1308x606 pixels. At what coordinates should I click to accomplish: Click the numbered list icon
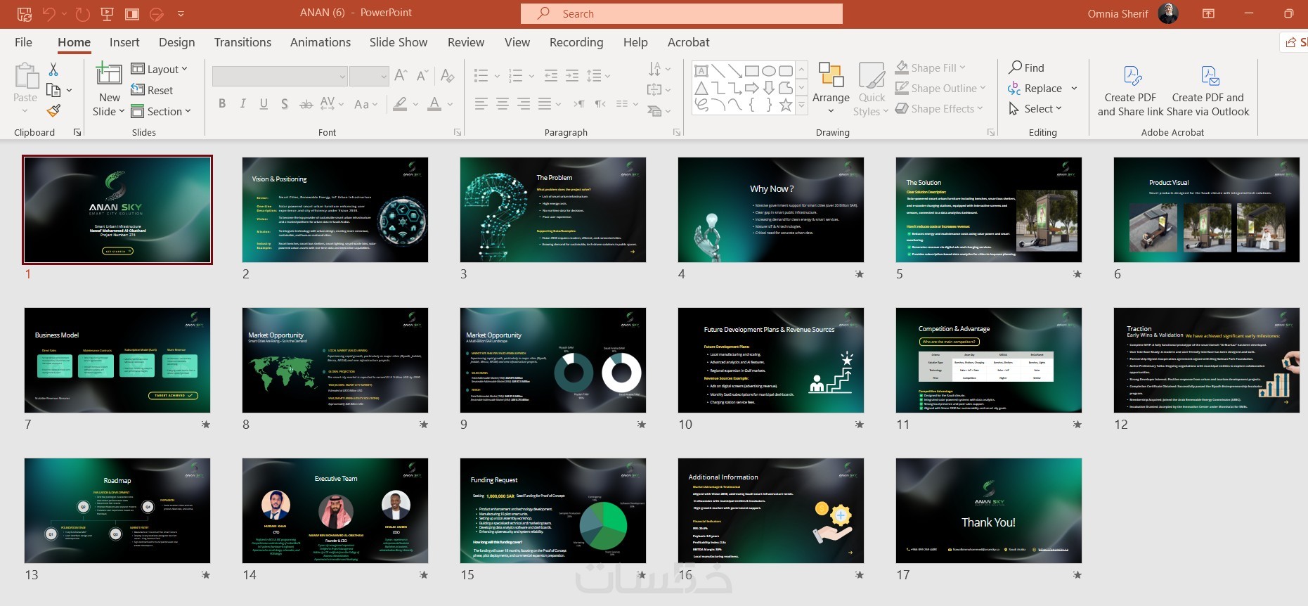(516, 75)
